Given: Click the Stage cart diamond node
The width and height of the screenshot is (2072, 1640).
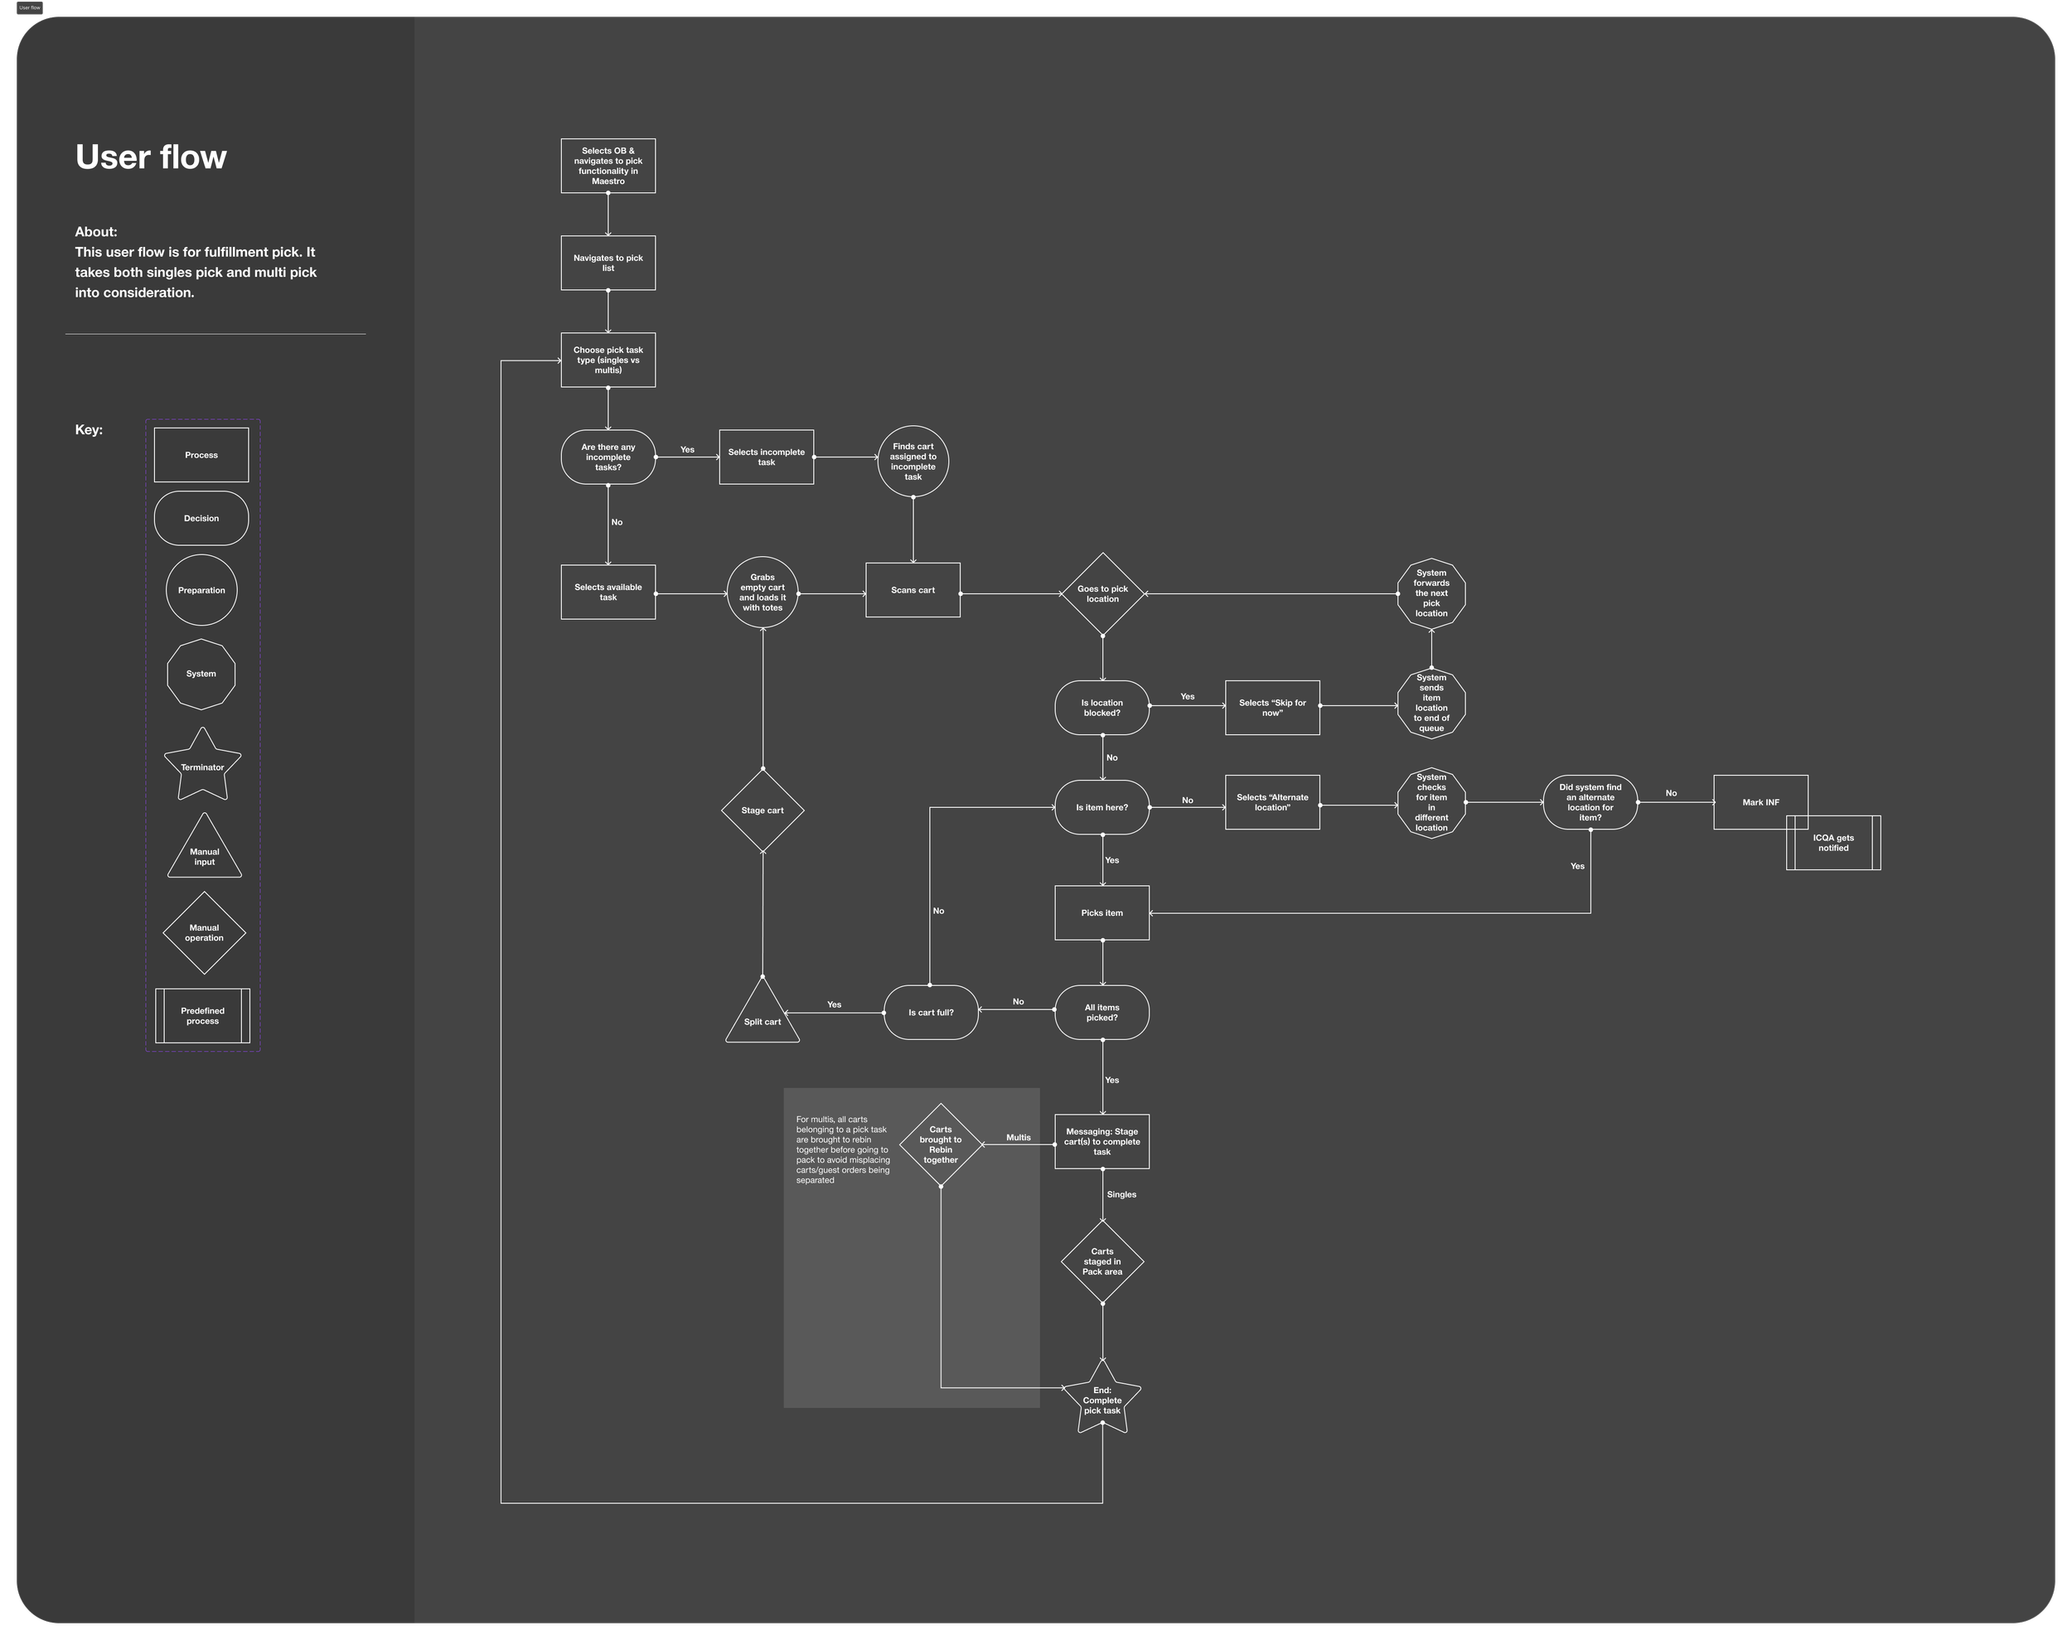Looking at the screenshot, I should tap(762, 810).
